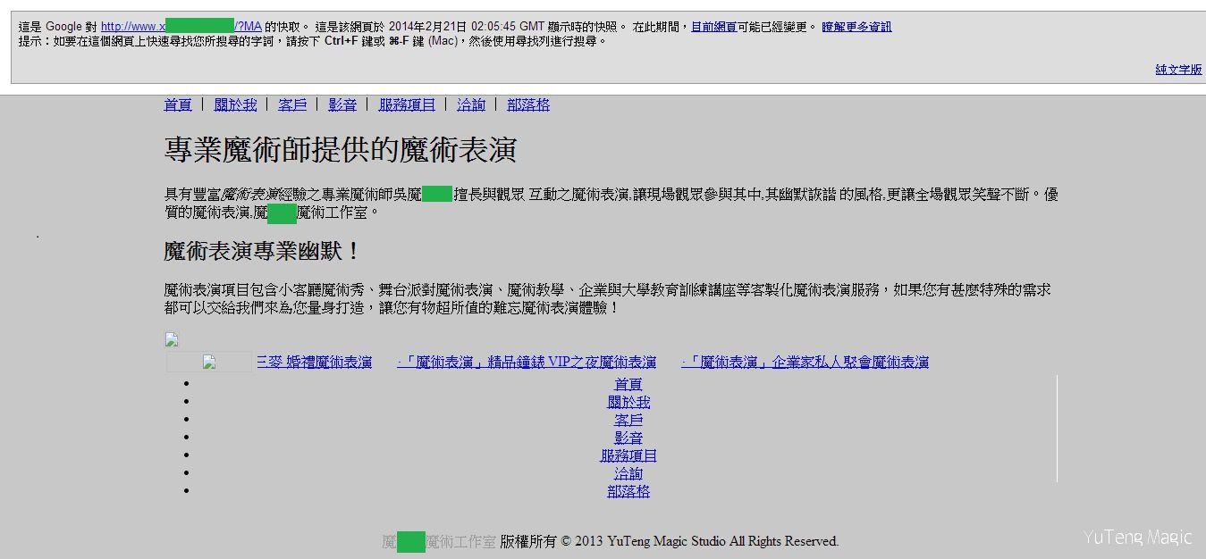This screenshot has height=559, width=1206.
Task: Open 部落格 in the top navigation bar
Action: click(528, 104)
